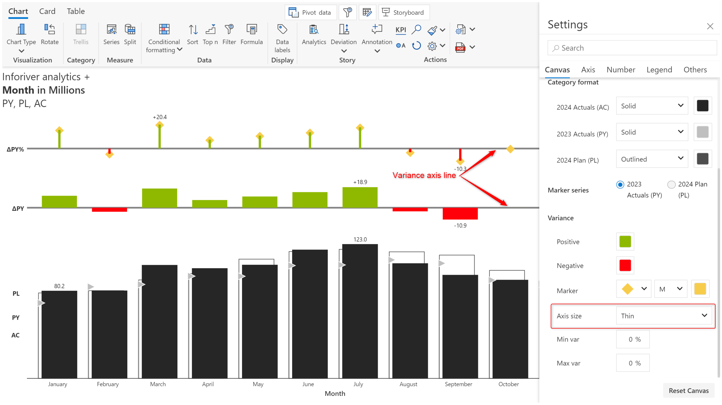Open the Marker shape dropdown
722x405 pixels.
tap(634, 289)
